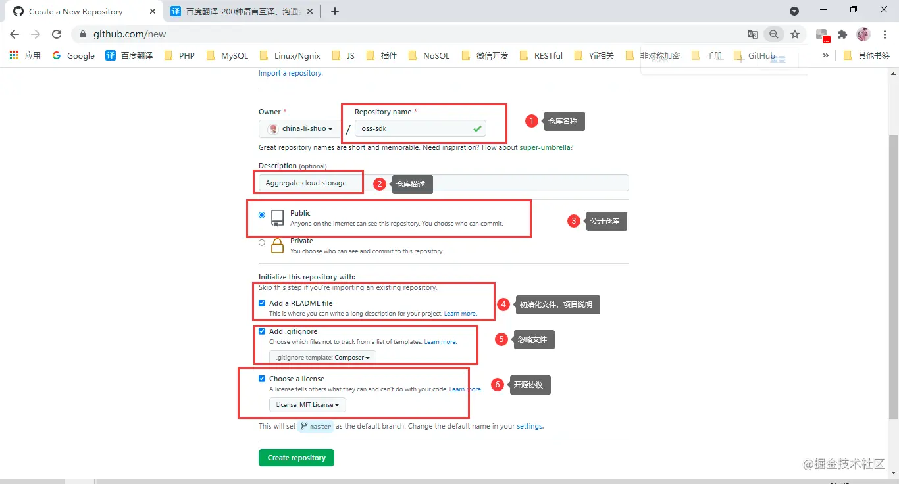Open the browser extensions puzzle icon
The width and height of the screenshot is (899, 484).
[x=842, y=34]
